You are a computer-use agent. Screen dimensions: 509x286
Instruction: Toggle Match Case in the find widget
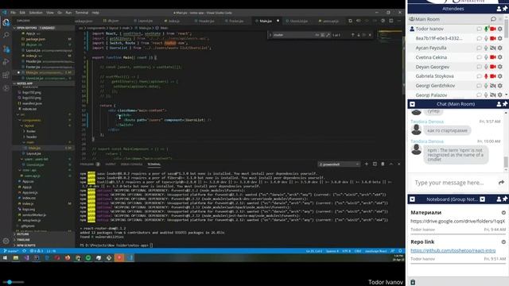point(317,35)
